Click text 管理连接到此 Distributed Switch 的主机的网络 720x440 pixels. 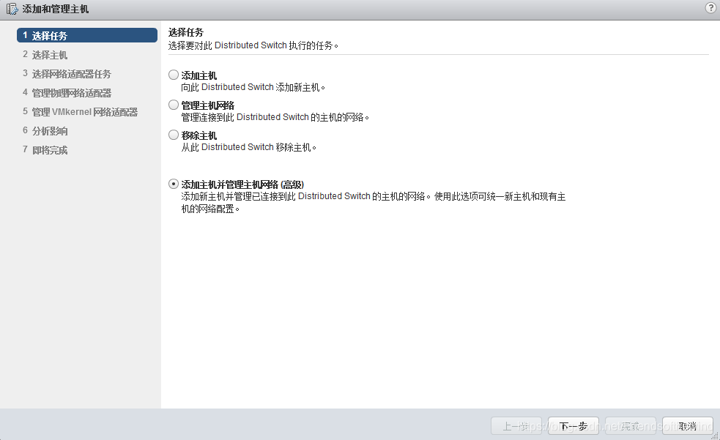pyautogui.click(x=275, y=117)
